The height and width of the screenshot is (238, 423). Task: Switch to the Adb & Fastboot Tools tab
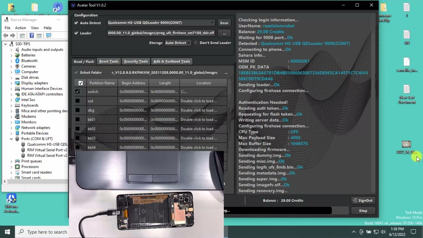pos(172,61)
